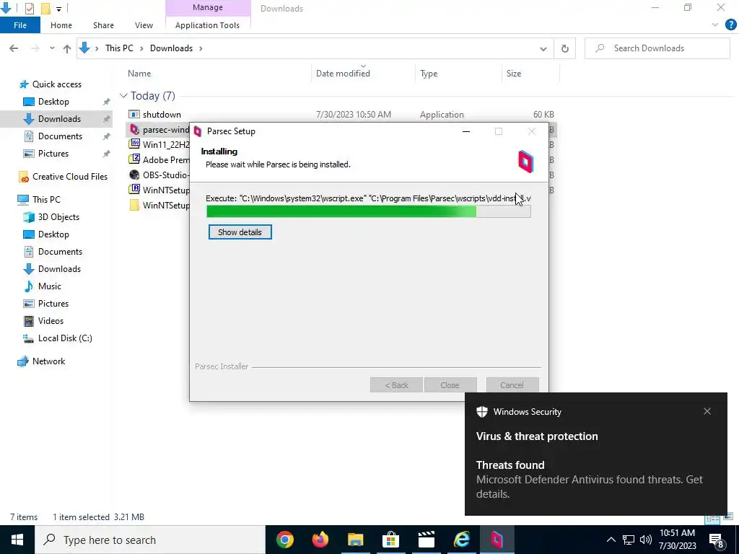This screenshot has height=554, width=739.
Task: Click the volume speaker tray icon
Action: coord(646,540)
